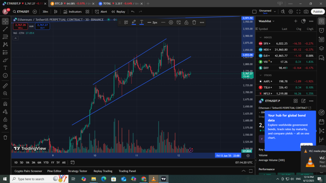Toggle hide all drawings eye icon
The width and height of the screenshot is (326, 183).
pos(5,127)
